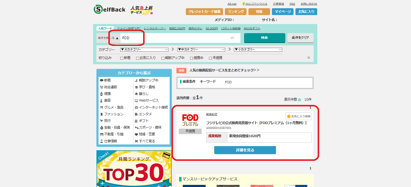Open the インターネット接続 category
This screenshot has height=187, width=411.
click(x=151, y=107)
